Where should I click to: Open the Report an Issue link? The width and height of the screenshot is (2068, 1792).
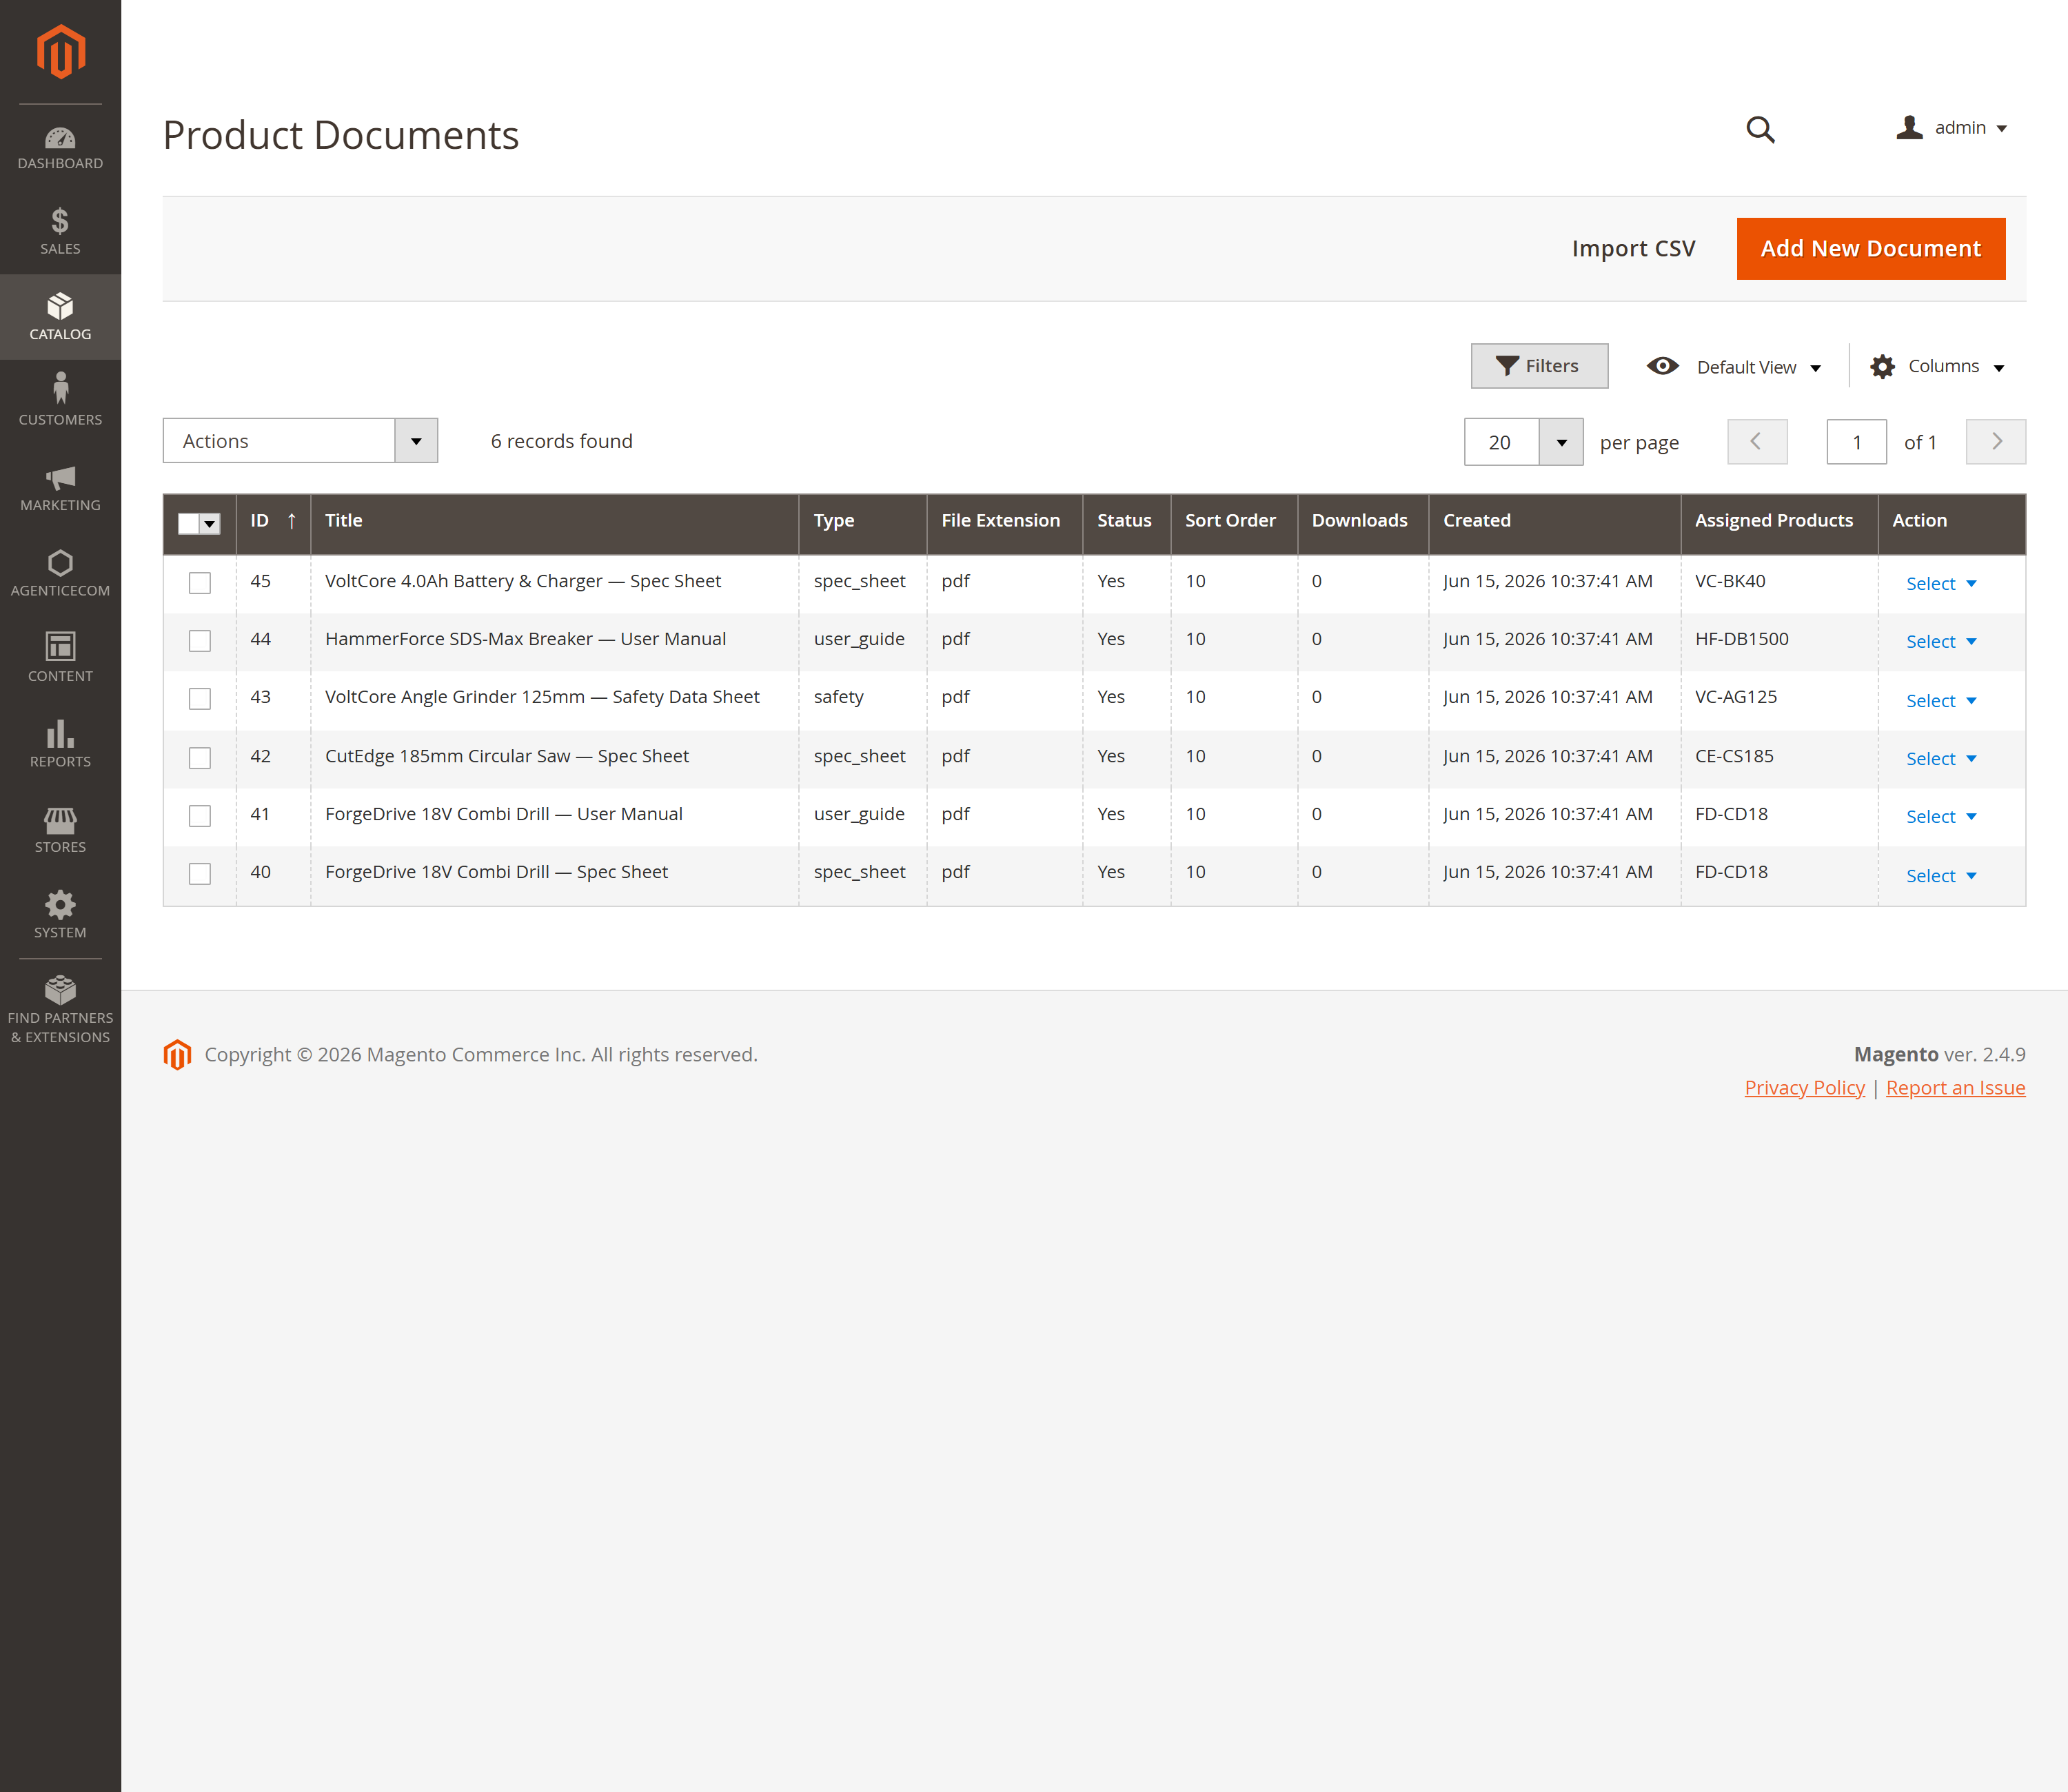(1955, 1087)
